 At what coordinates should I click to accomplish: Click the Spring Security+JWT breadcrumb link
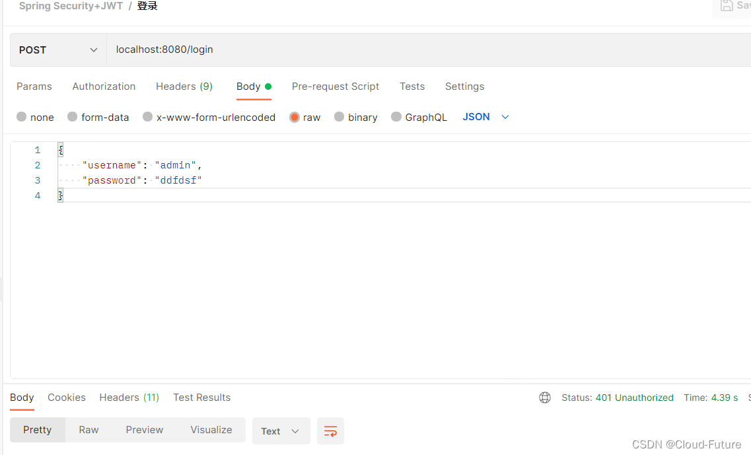[x=71, y=6]
